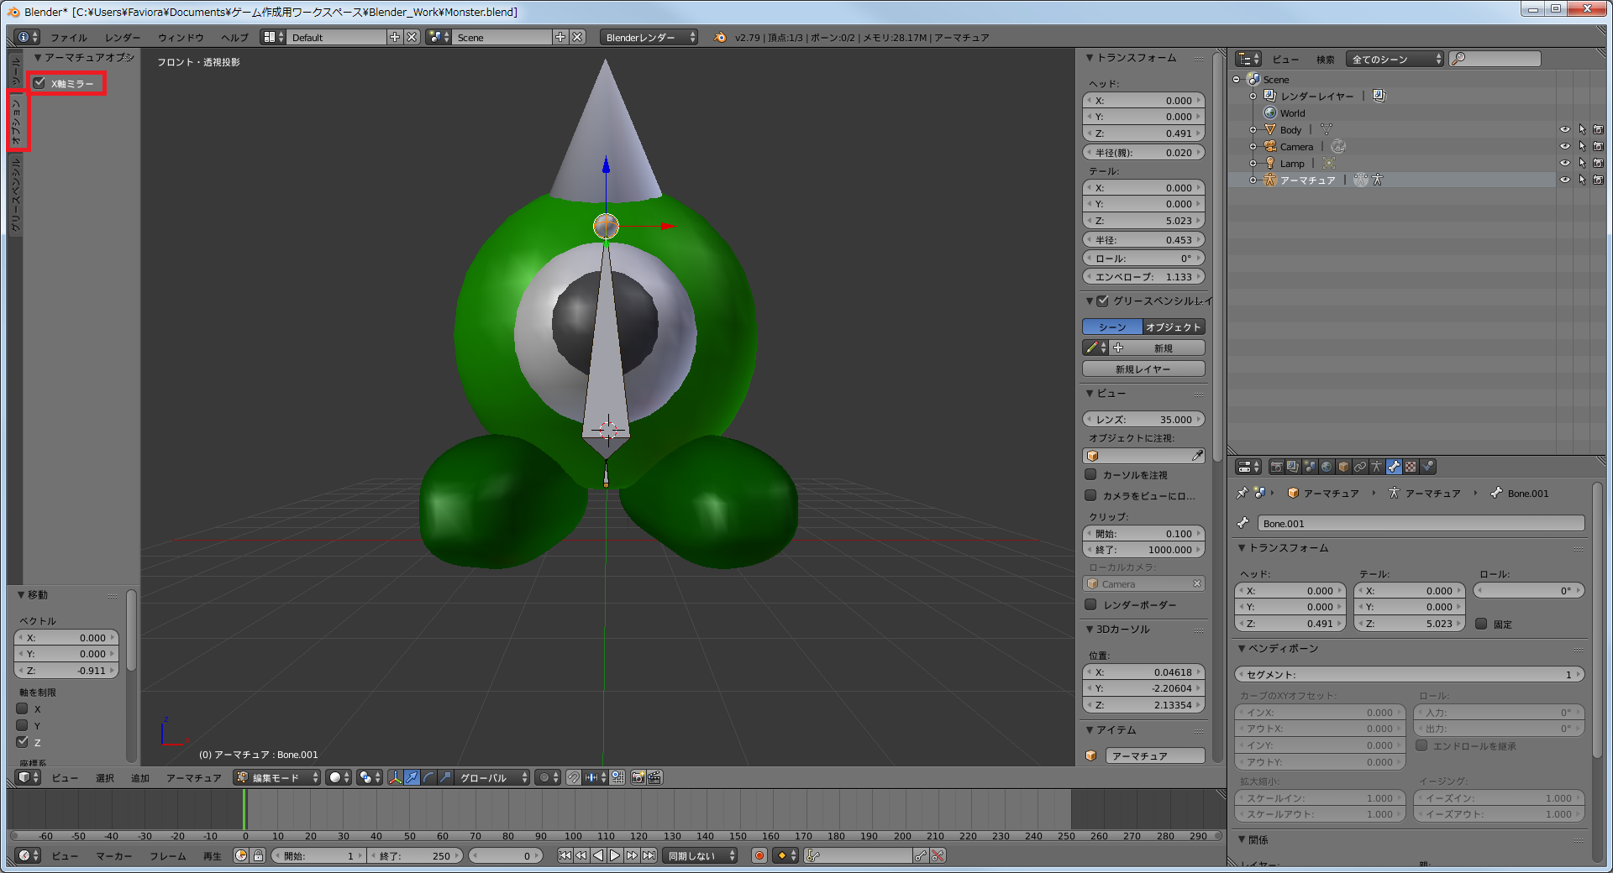Open the Armature data properties icon
1613x873 pixels.
tap(1376, 467)
